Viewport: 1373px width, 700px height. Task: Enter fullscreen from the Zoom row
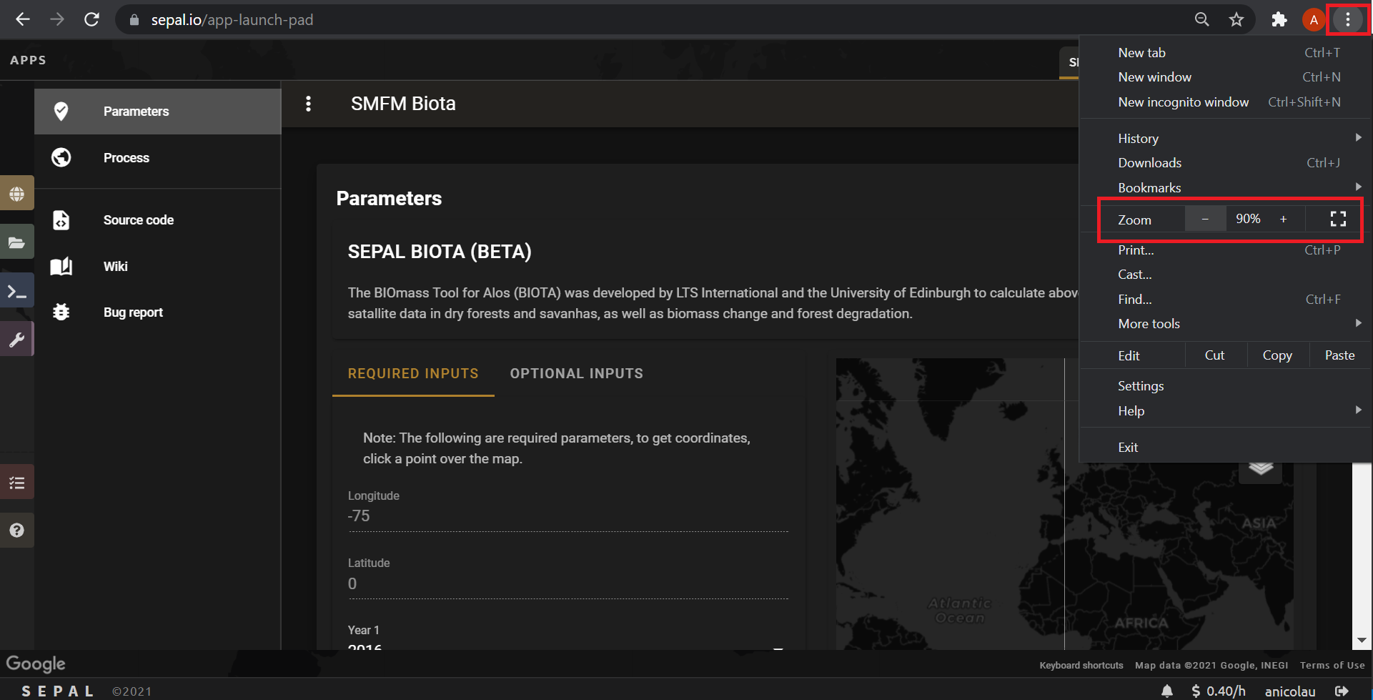click(x=1338, y=220)
